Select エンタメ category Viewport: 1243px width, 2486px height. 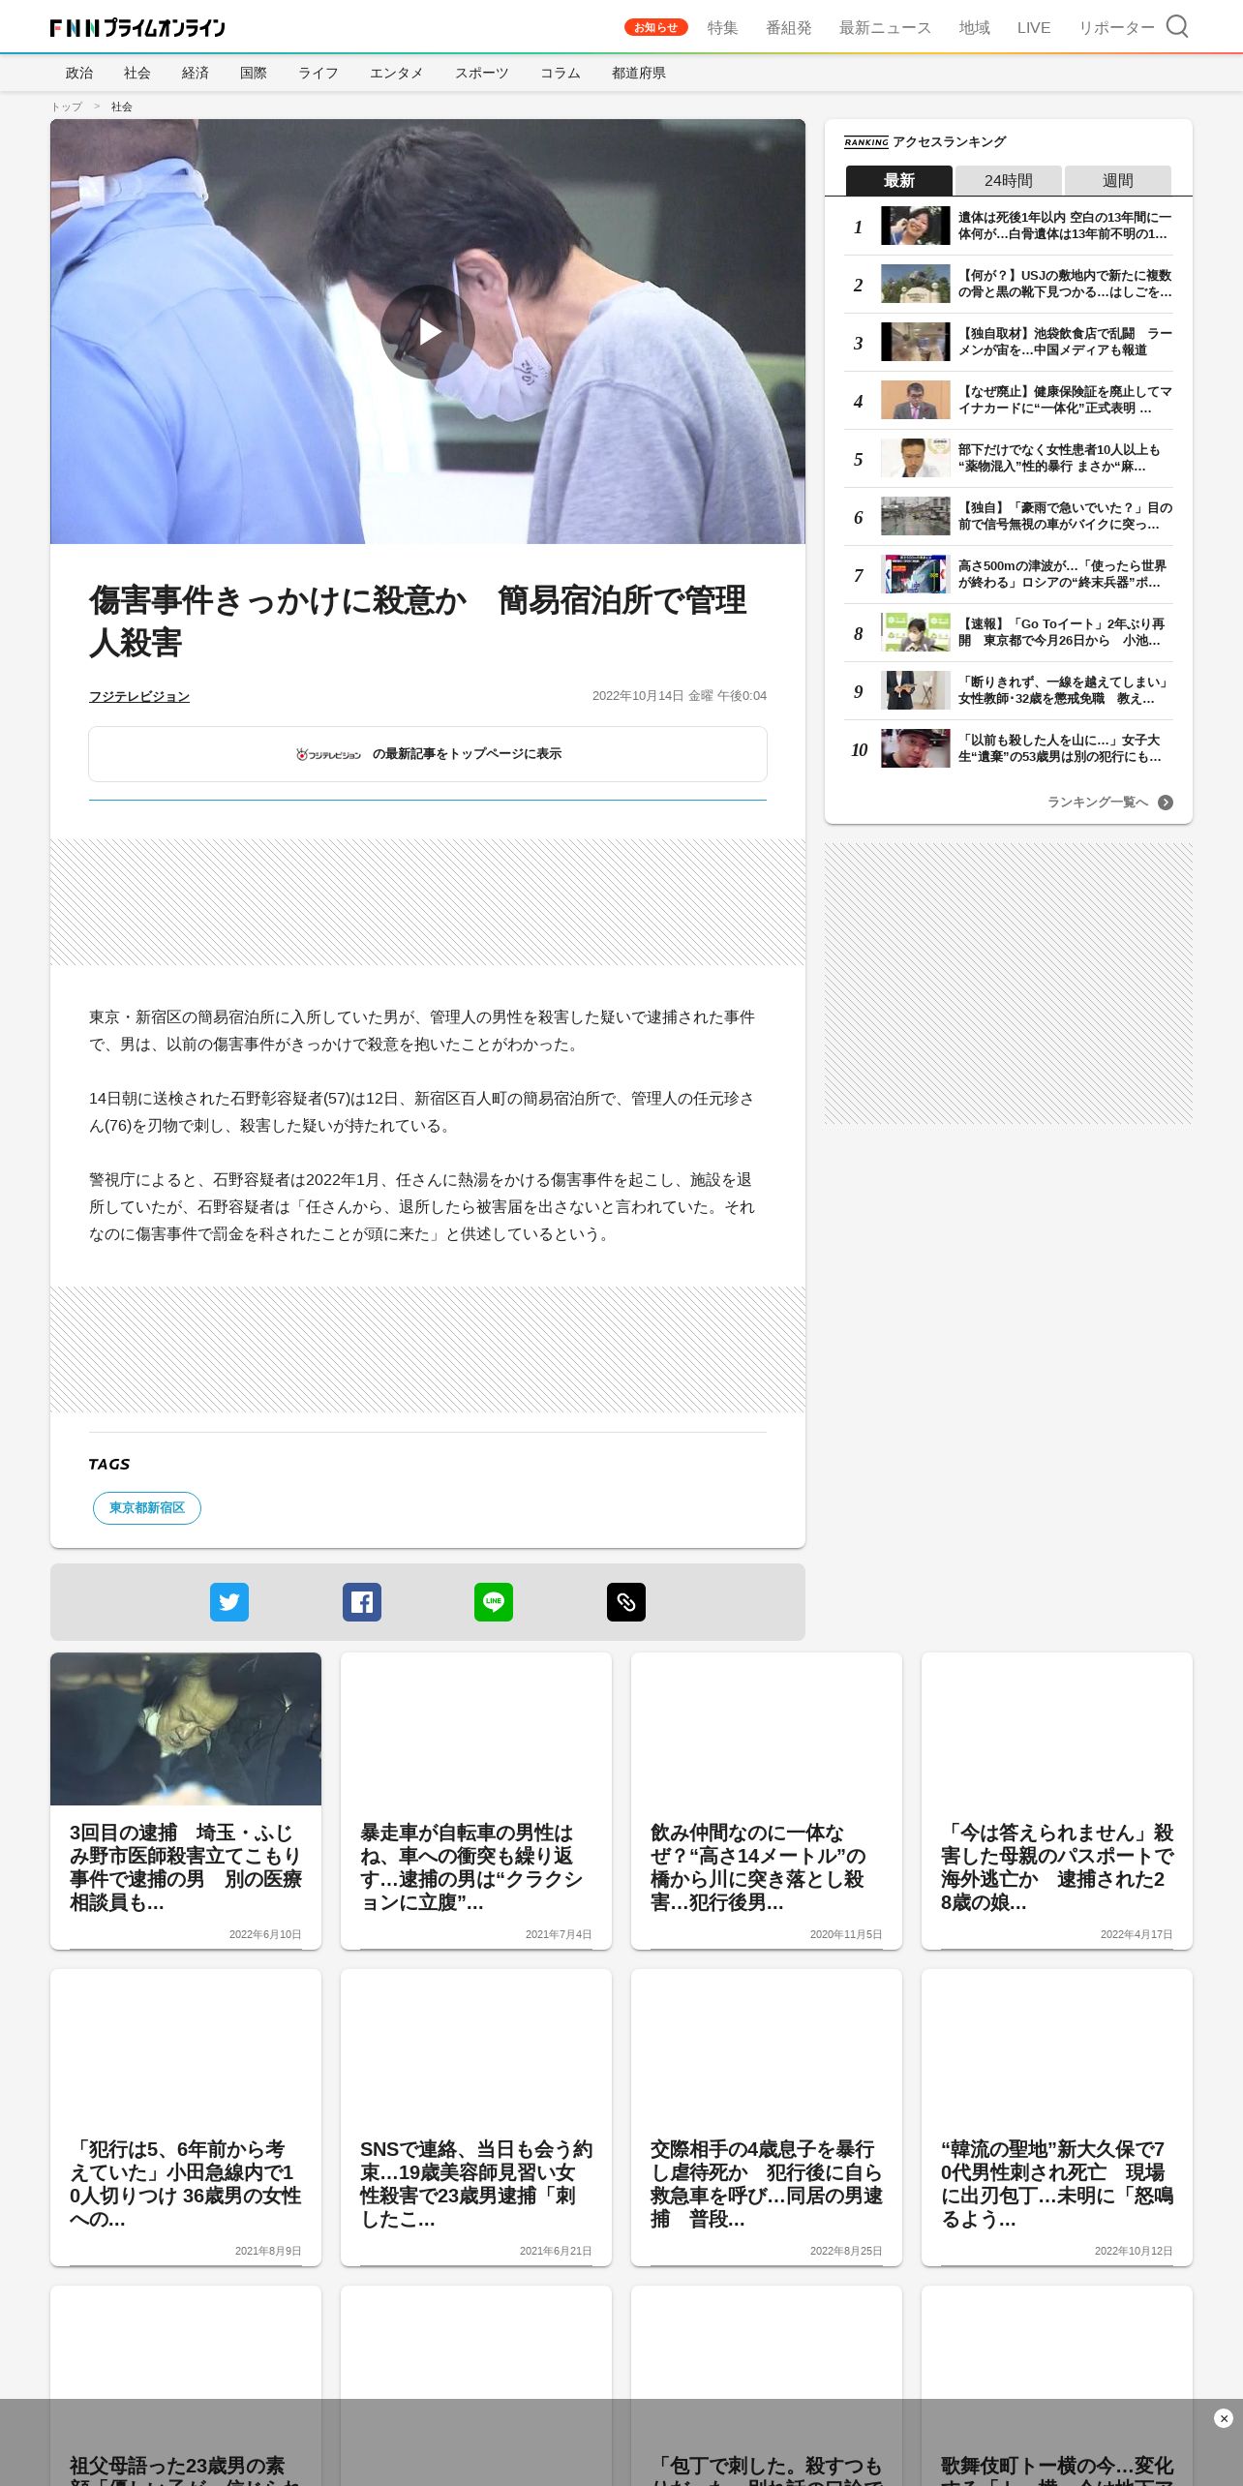coord(397,73)
